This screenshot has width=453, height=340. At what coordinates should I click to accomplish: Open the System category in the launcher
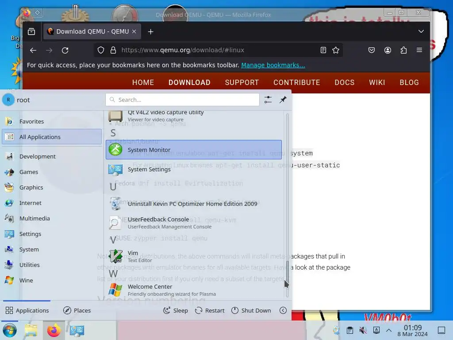tap(52, 249)
